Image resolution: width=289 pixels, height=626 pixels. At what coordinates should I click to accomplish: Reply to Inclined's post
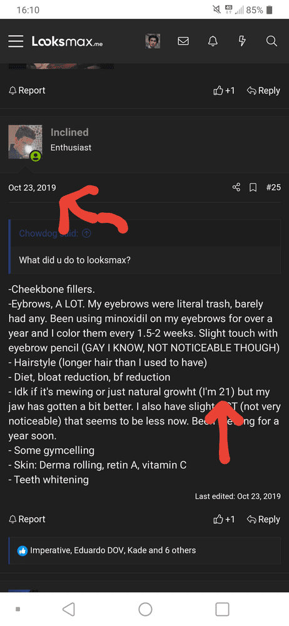pos(263,519)
